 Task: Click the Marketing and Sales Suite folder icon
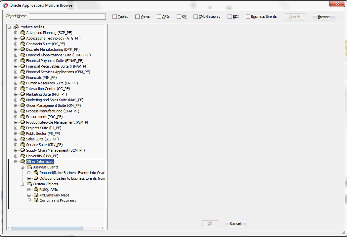[23, 100]
